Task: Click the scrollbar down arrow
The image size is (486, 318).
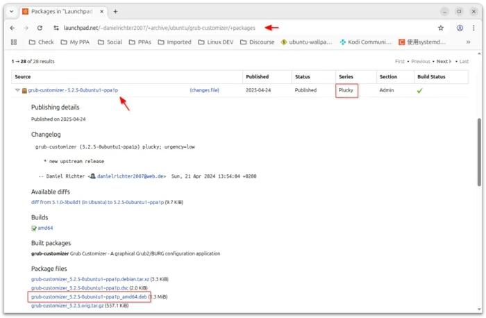Action: [x=479, y=310]
